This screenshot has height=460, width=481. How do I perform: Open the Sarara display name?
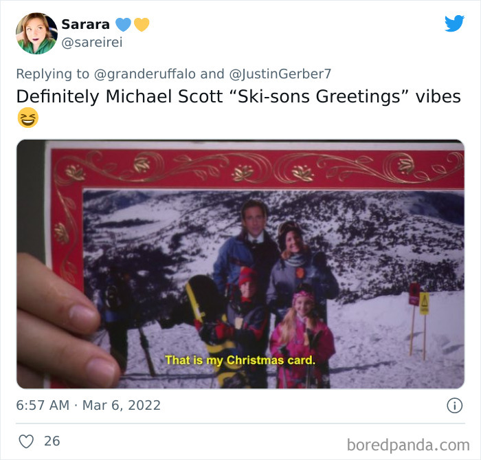[86, 25]
